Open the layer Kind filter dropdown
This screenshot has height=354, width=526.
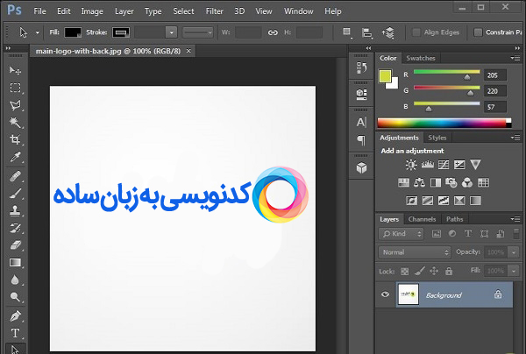click(402, 234)
